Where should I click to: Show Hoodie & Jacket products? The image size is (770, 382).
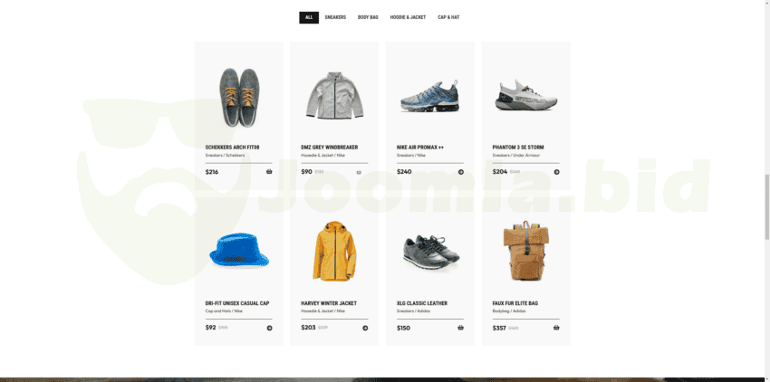coord(408,17)
